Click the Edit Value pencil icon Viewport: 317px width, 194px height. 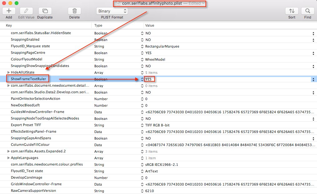click(x=26, y=11)
